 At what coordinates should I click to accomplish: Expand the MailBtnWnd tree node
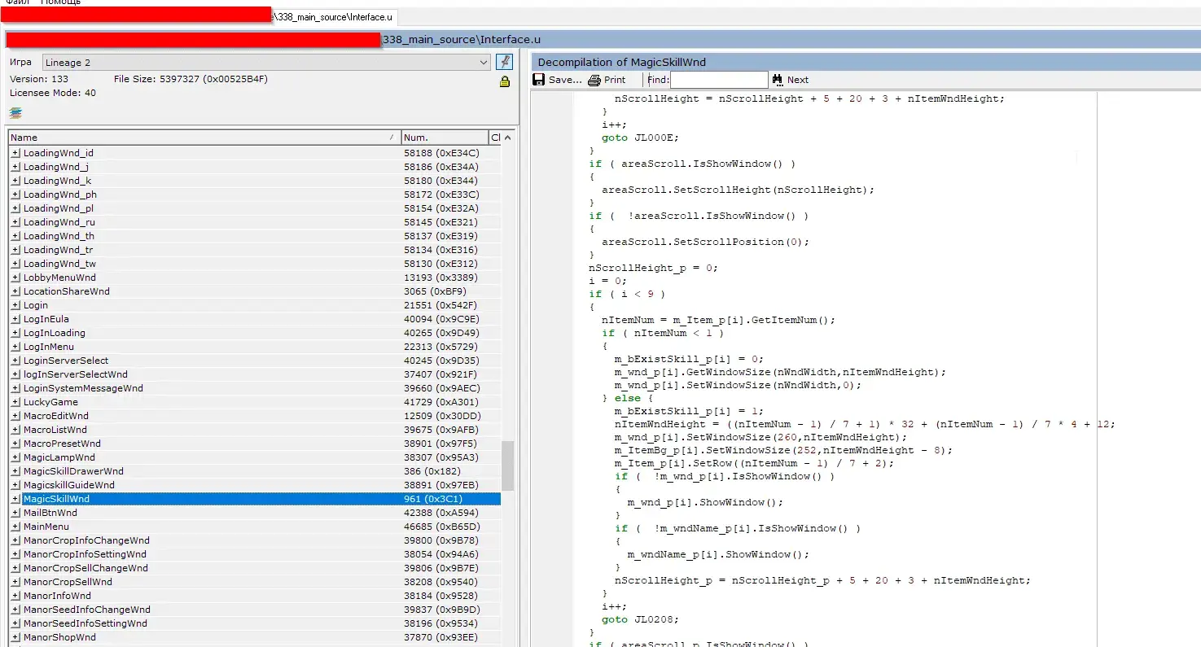15,513
